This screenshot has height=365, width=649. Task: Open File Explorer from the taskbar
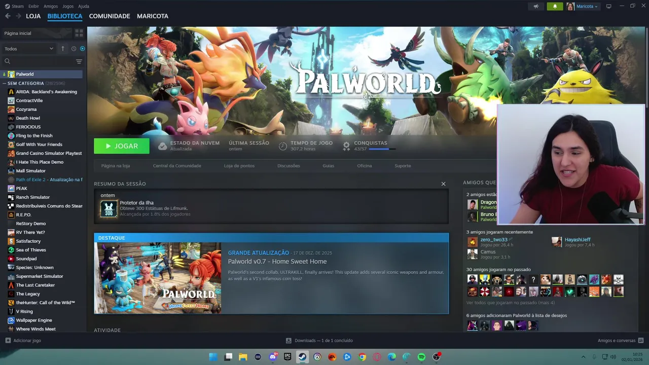click(243, 357)
